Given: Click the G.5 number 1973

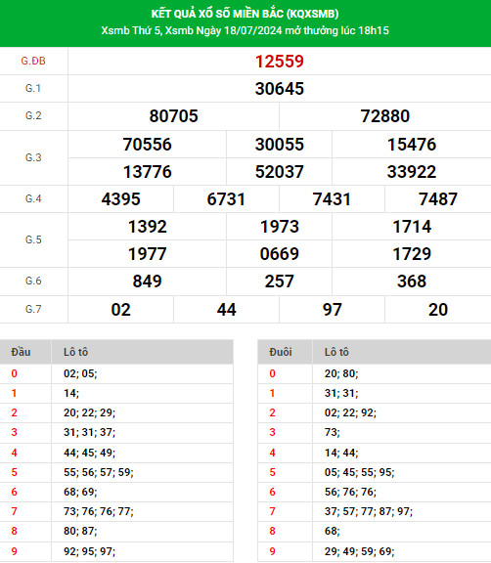Looking at the screenshot, I should (x=280, y=227).
